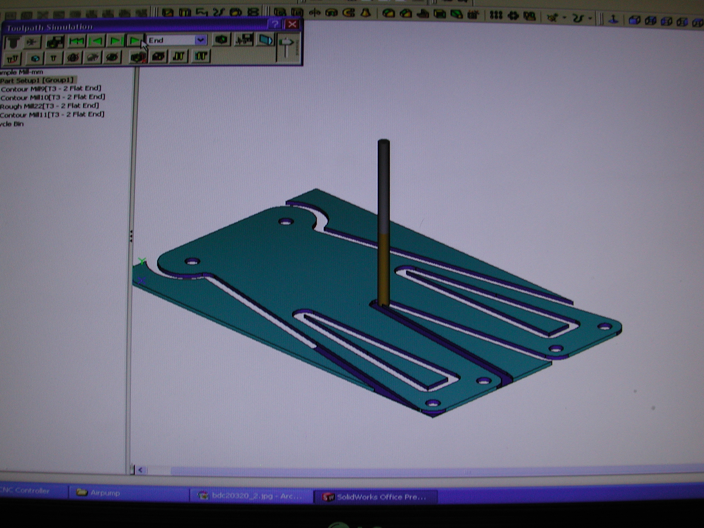The image size is (704, 528).
Task: Select Contour Mill11 operation in tree
Action: point(52,114)
